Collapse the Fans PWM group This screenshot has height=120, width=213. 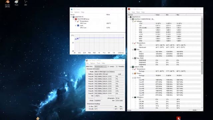point(133,58)
